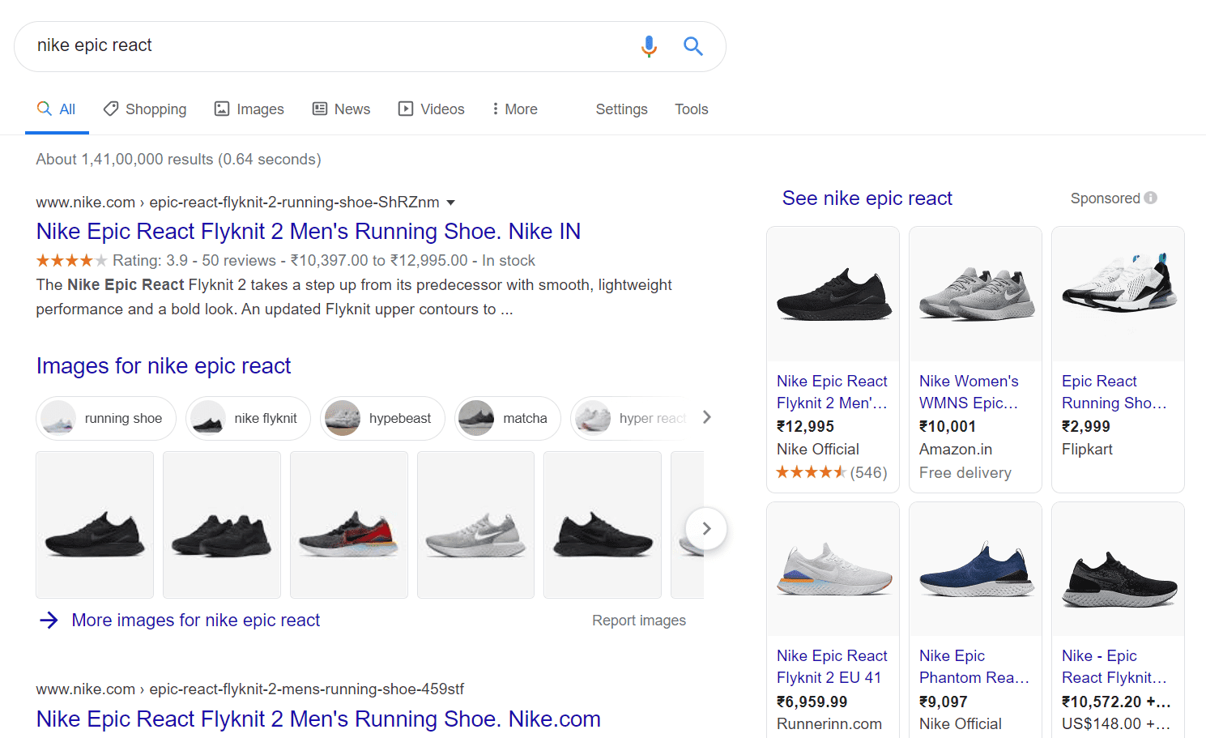The height and width of the screenshot is (738, 1206).
Task: Open the Images for nike epic react heading
Action: point(164,366)
